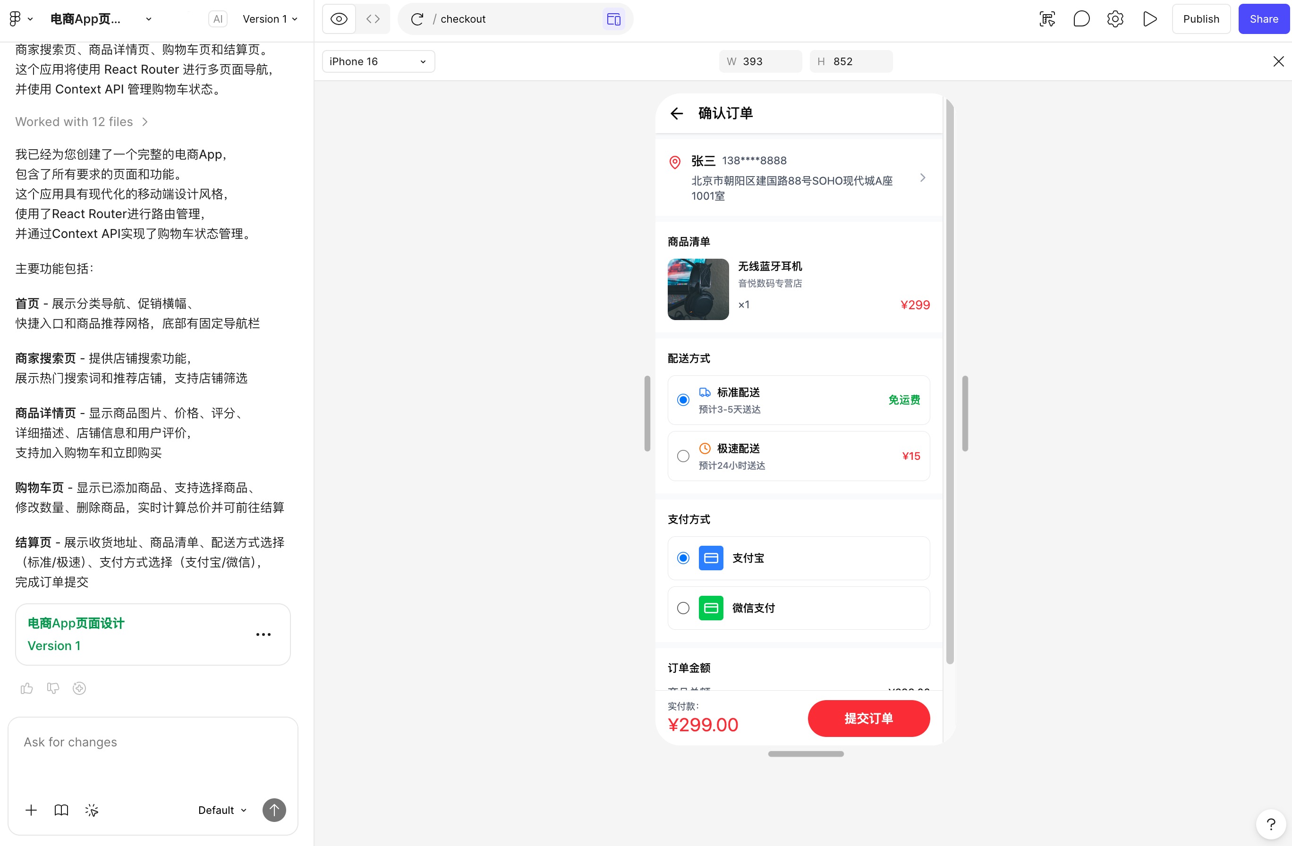
Task: Open the iPhone 16 device dropdown
Action: click(x=378, y=61)
